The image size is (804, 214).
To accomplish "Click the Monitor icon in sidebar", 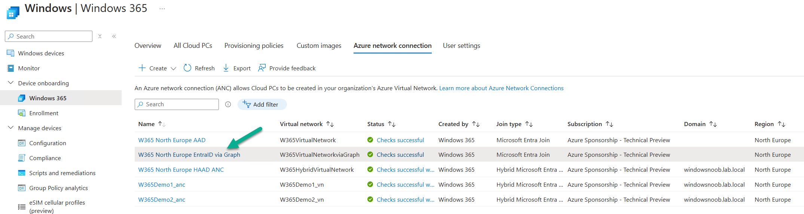I will (10, 68).
